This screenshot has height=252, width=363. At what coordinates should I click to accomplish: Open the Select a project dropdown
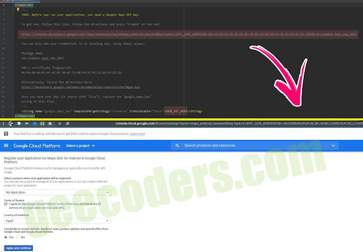tap(80, 146)
